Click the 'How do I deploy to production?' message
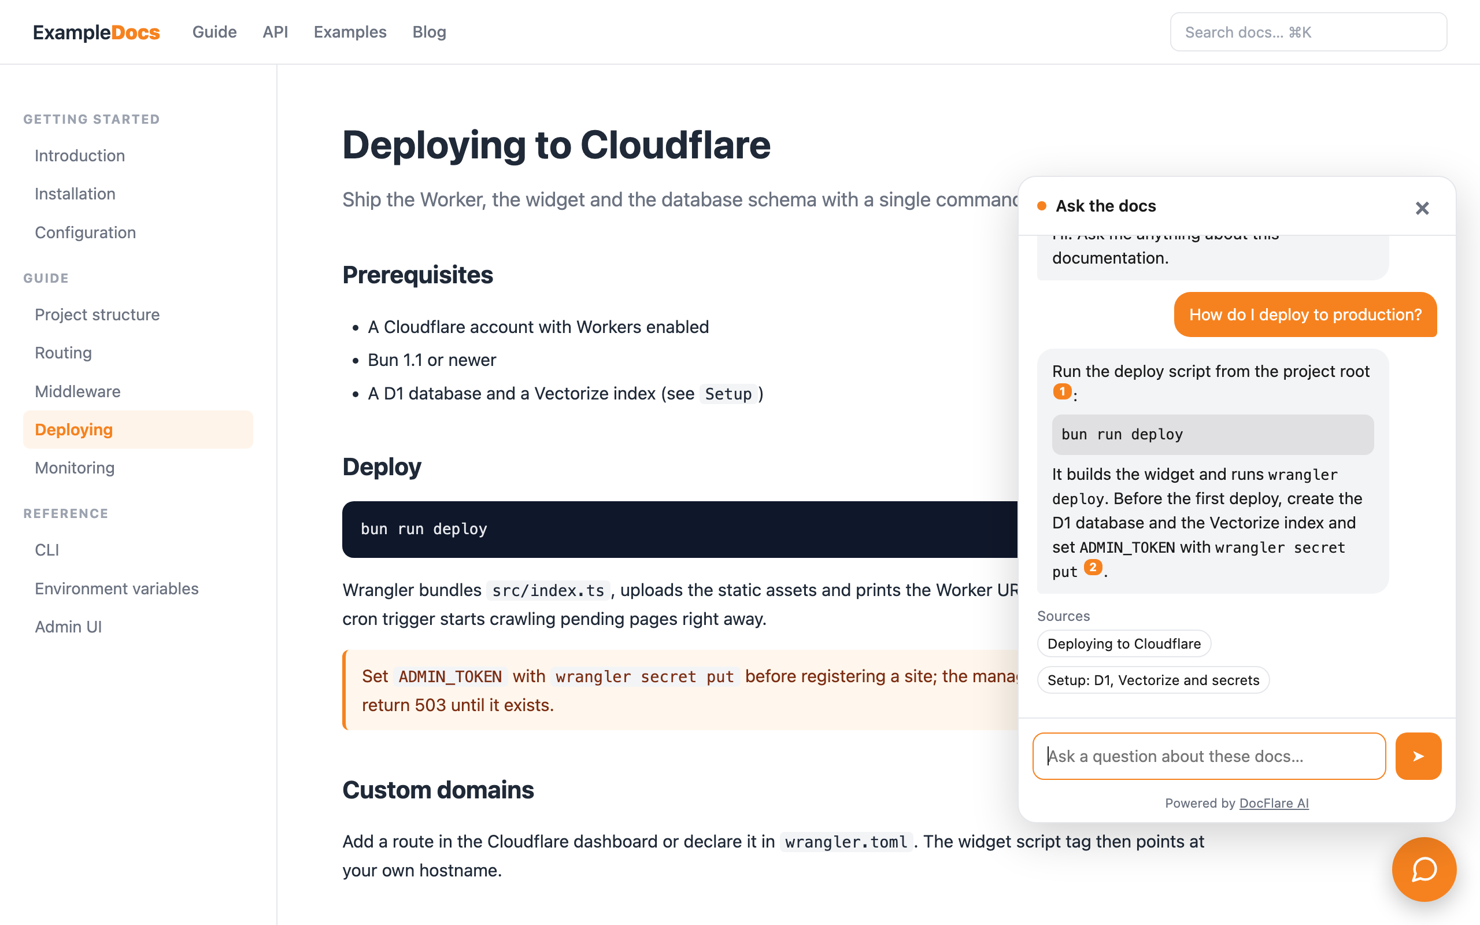 pyautogui.click(x=1305, y=314)
